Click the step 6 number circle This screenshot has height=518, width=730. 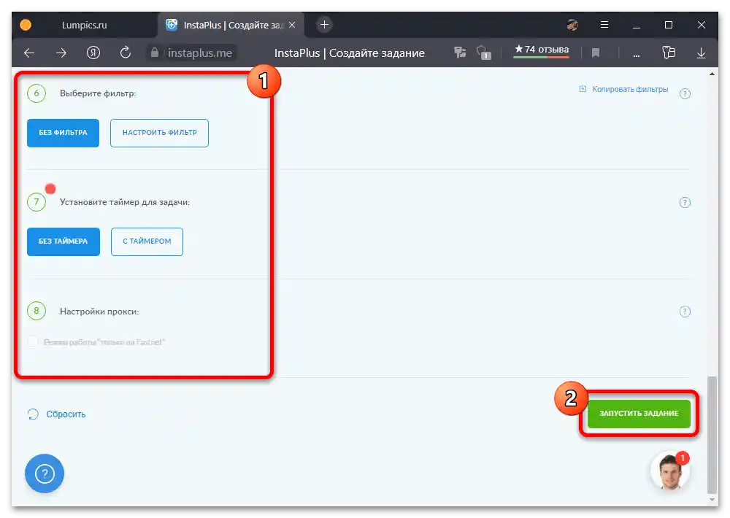click(x=36, y=93)
